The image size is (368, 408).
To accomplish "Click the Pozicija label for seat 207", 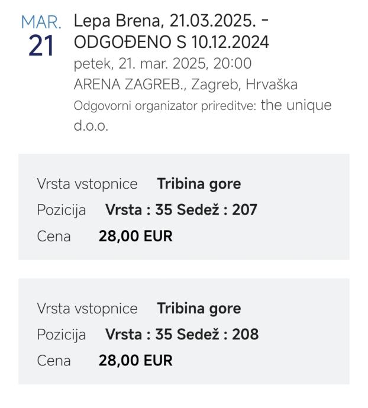I will click(x=62, y=210).
